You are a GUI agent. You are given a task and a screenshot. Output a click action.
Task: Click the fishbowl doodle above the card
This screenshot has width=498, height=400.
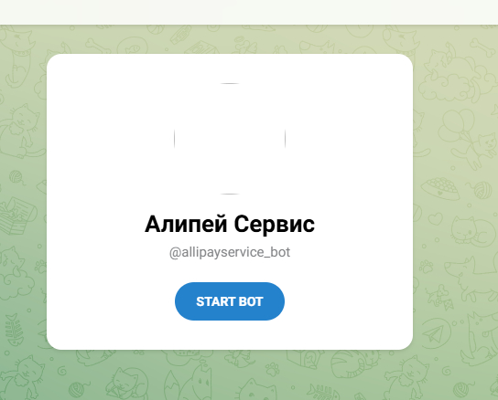pyautogui.click(x=133, y=47)
